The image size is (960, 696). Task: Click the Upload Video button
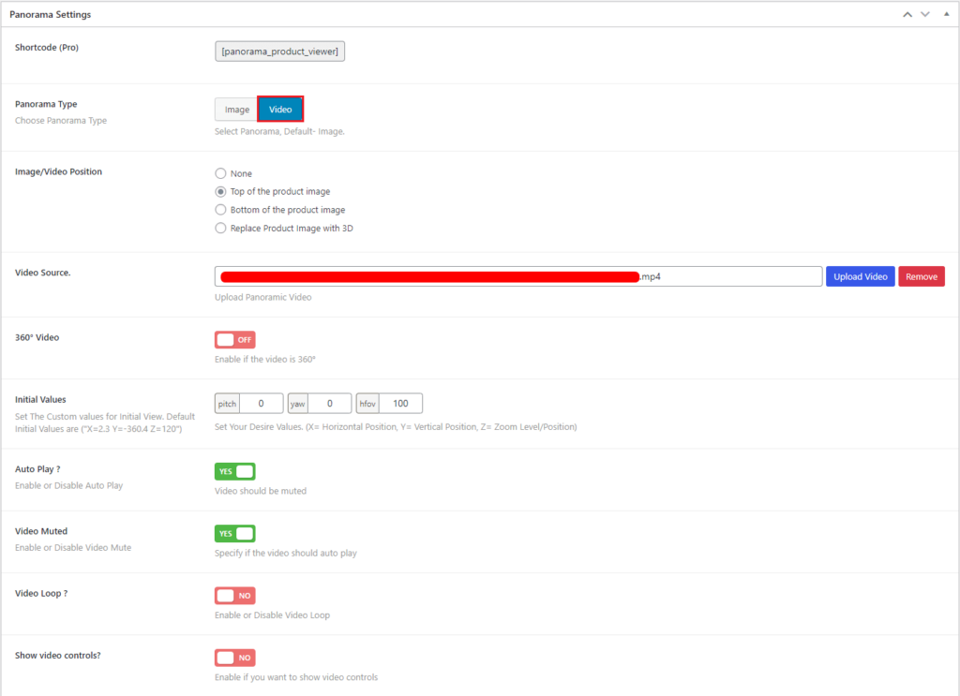(x=860, y=275)
